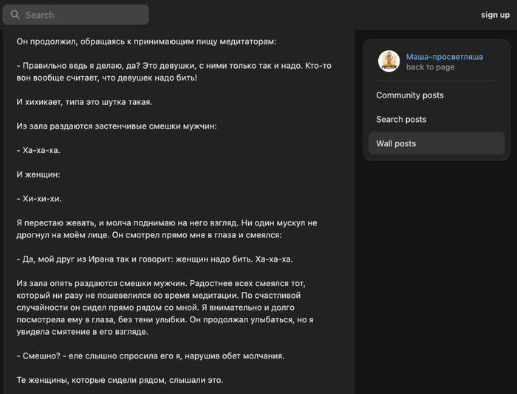Click the line starting "- Смешно?"
This screenshot has height=394, width=517.
tap(151, 356)
